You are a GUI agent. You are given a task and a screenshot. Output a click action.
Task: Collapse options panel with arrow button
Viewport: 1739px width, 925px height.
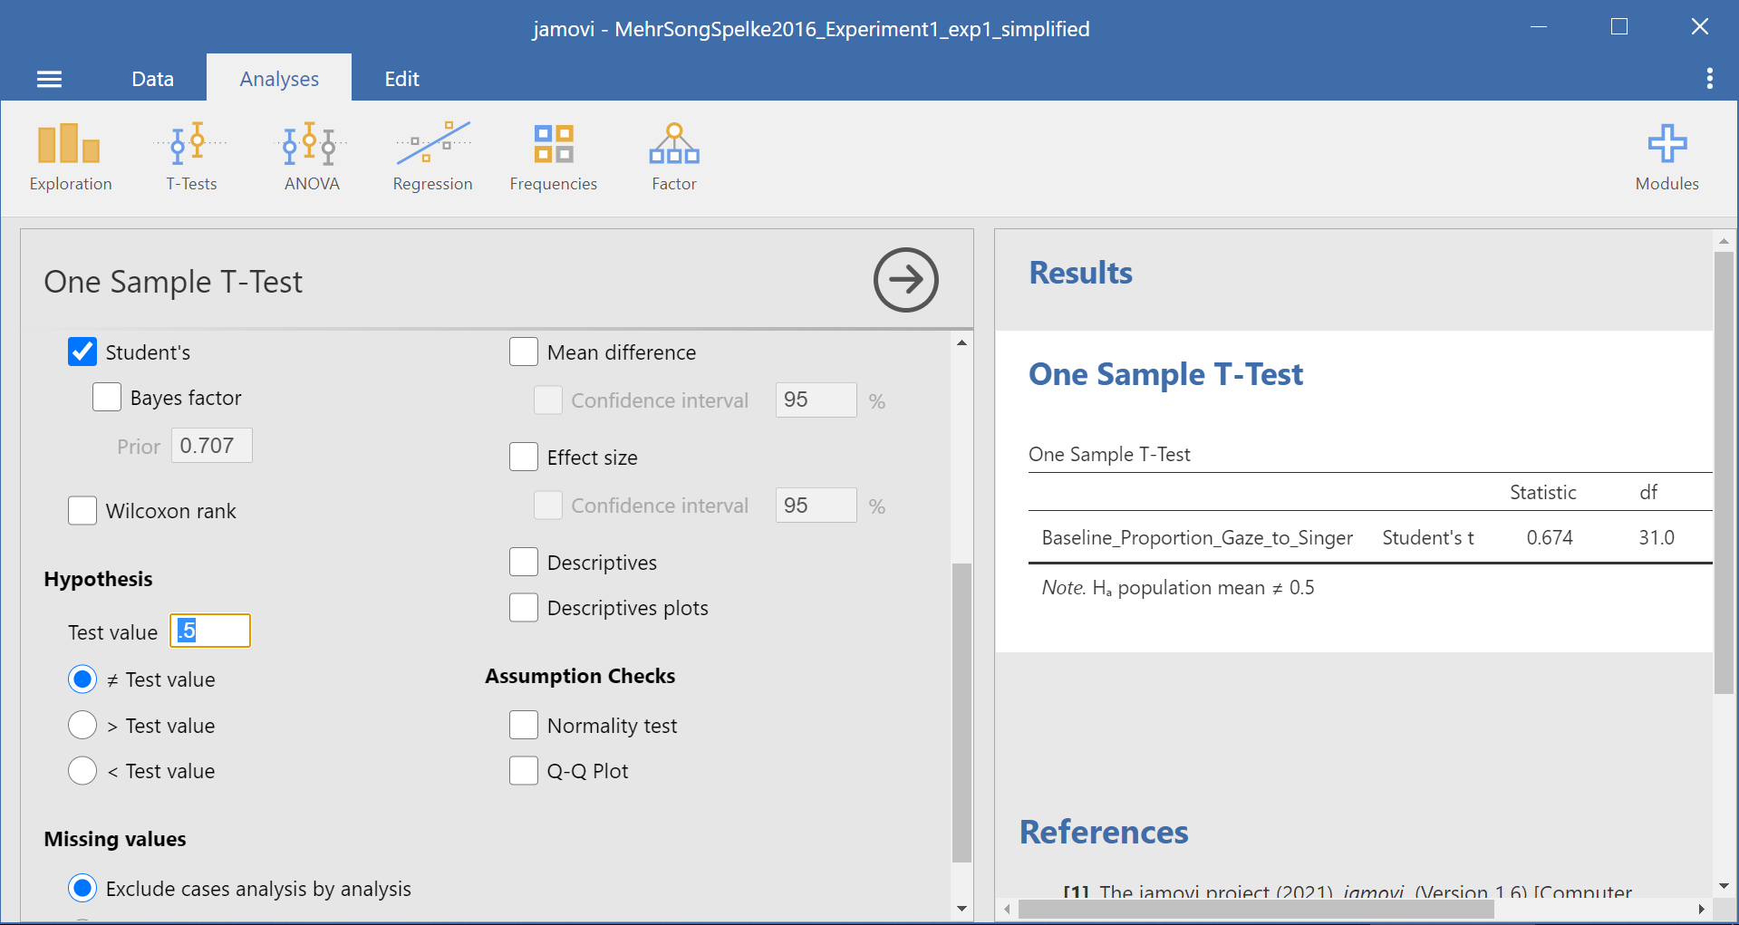904,280
